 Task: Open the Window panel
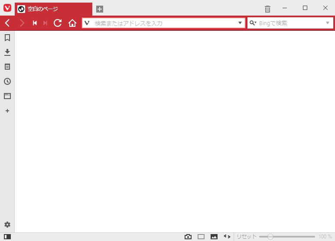(7, 96)
